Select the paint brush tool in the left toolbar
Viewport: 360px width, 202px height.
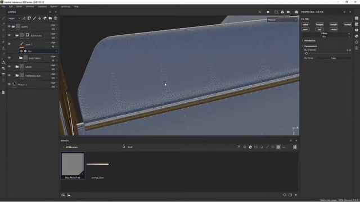pos(3,18)
